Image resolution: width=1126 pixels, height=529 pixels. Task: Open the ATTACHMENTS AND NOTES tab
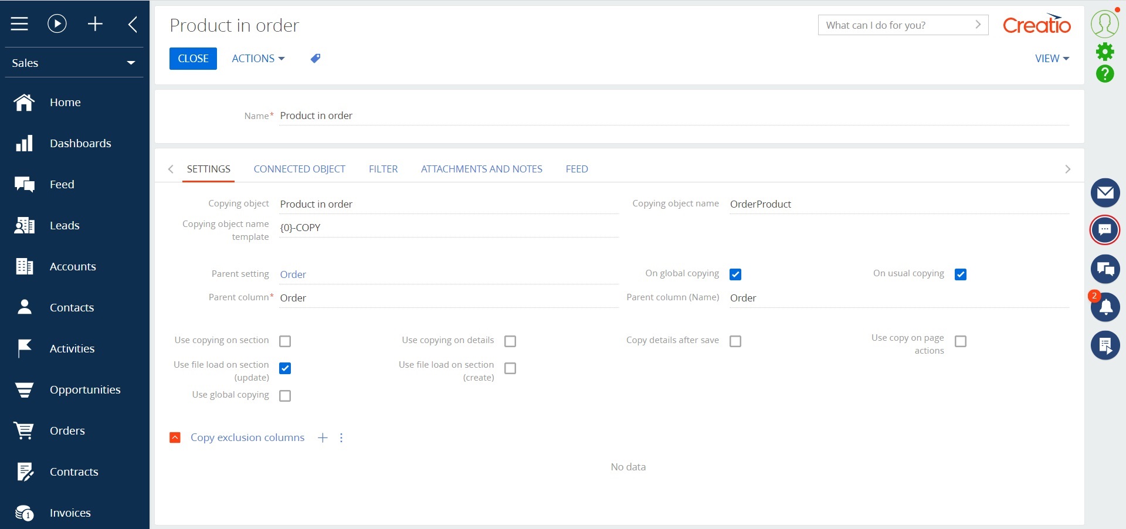point(481,169)
